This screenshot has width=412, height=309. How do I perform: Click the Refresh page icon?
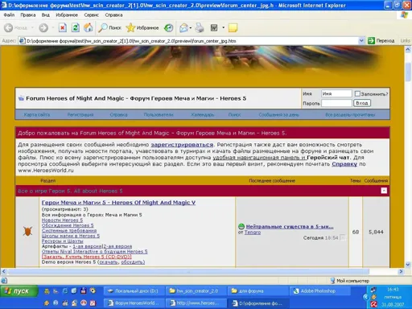(76, 27)
